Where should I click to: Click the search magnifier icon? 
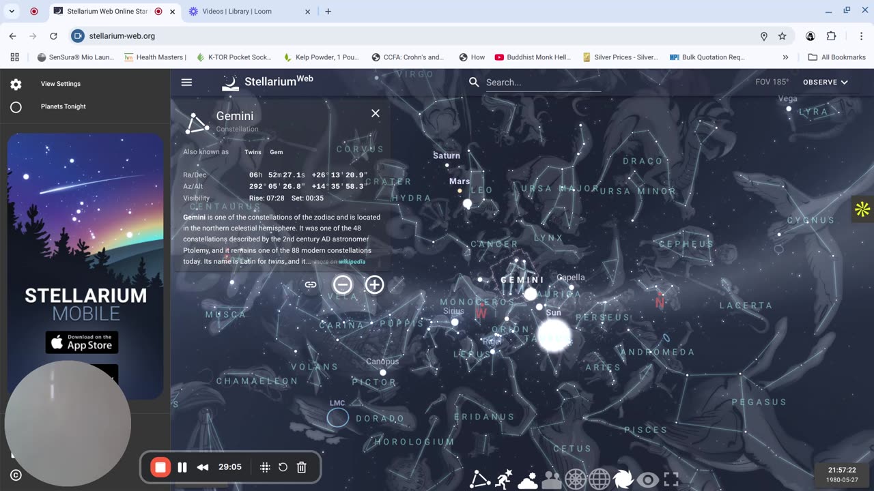click(474, 82)
